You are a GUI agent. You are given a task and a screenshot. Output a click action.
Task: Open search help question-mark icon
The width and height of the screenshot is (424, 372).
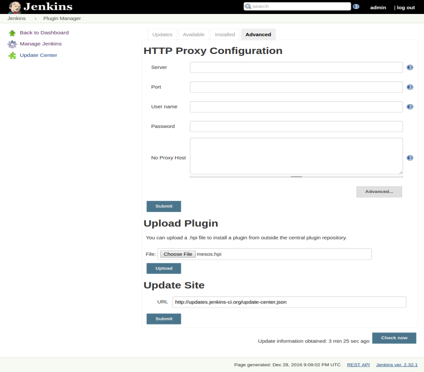(x=356, y=7)
